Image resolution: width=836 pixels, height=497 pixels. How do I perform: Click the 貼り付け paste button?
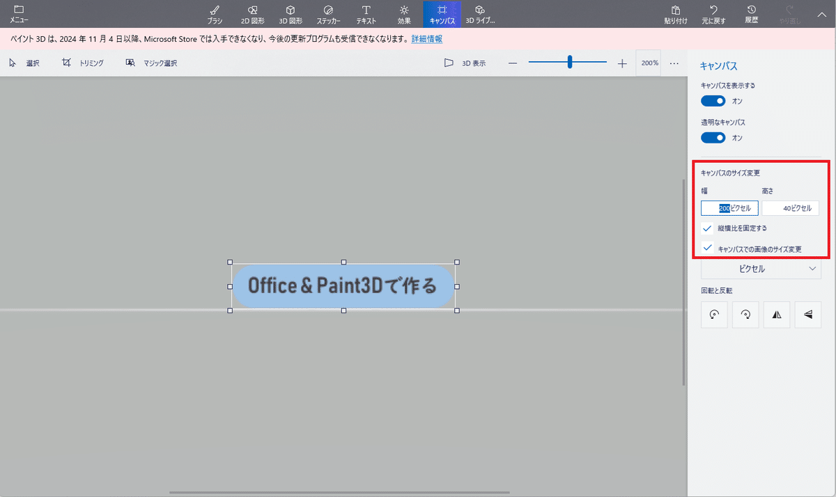676,14
